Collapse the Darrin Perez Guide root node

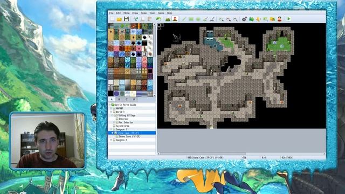click(x=110, y=105)
